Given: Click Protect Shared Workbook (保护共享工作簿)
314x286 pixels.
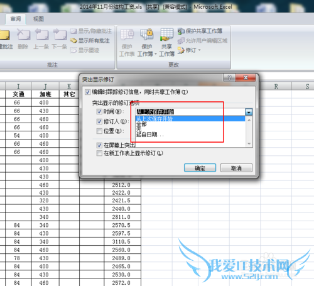Looking at the screenshot, I should (200, 31).
